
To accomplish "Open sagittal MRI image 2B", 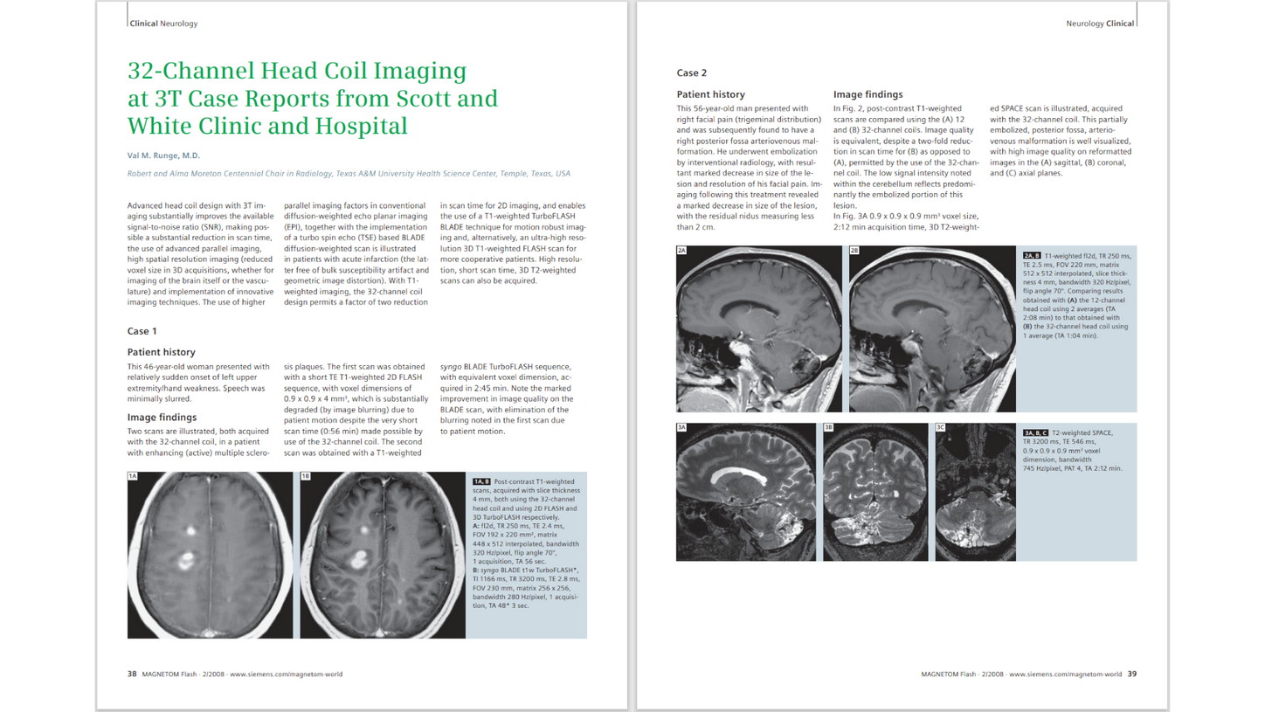I will coord(931,329).
